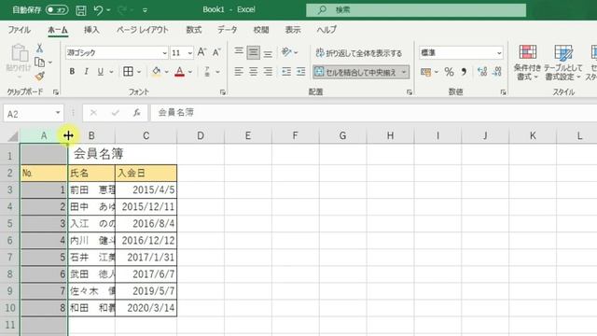Screen dimensions: 597x336
Task: Click the Name Box showing A2
Action: pyautogui.click(x=34, y=114)
